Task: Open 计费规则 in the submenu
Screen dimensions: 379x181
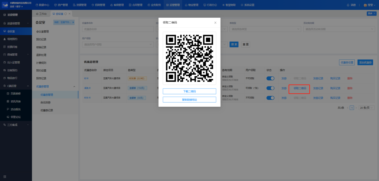Action: (41, 63)
